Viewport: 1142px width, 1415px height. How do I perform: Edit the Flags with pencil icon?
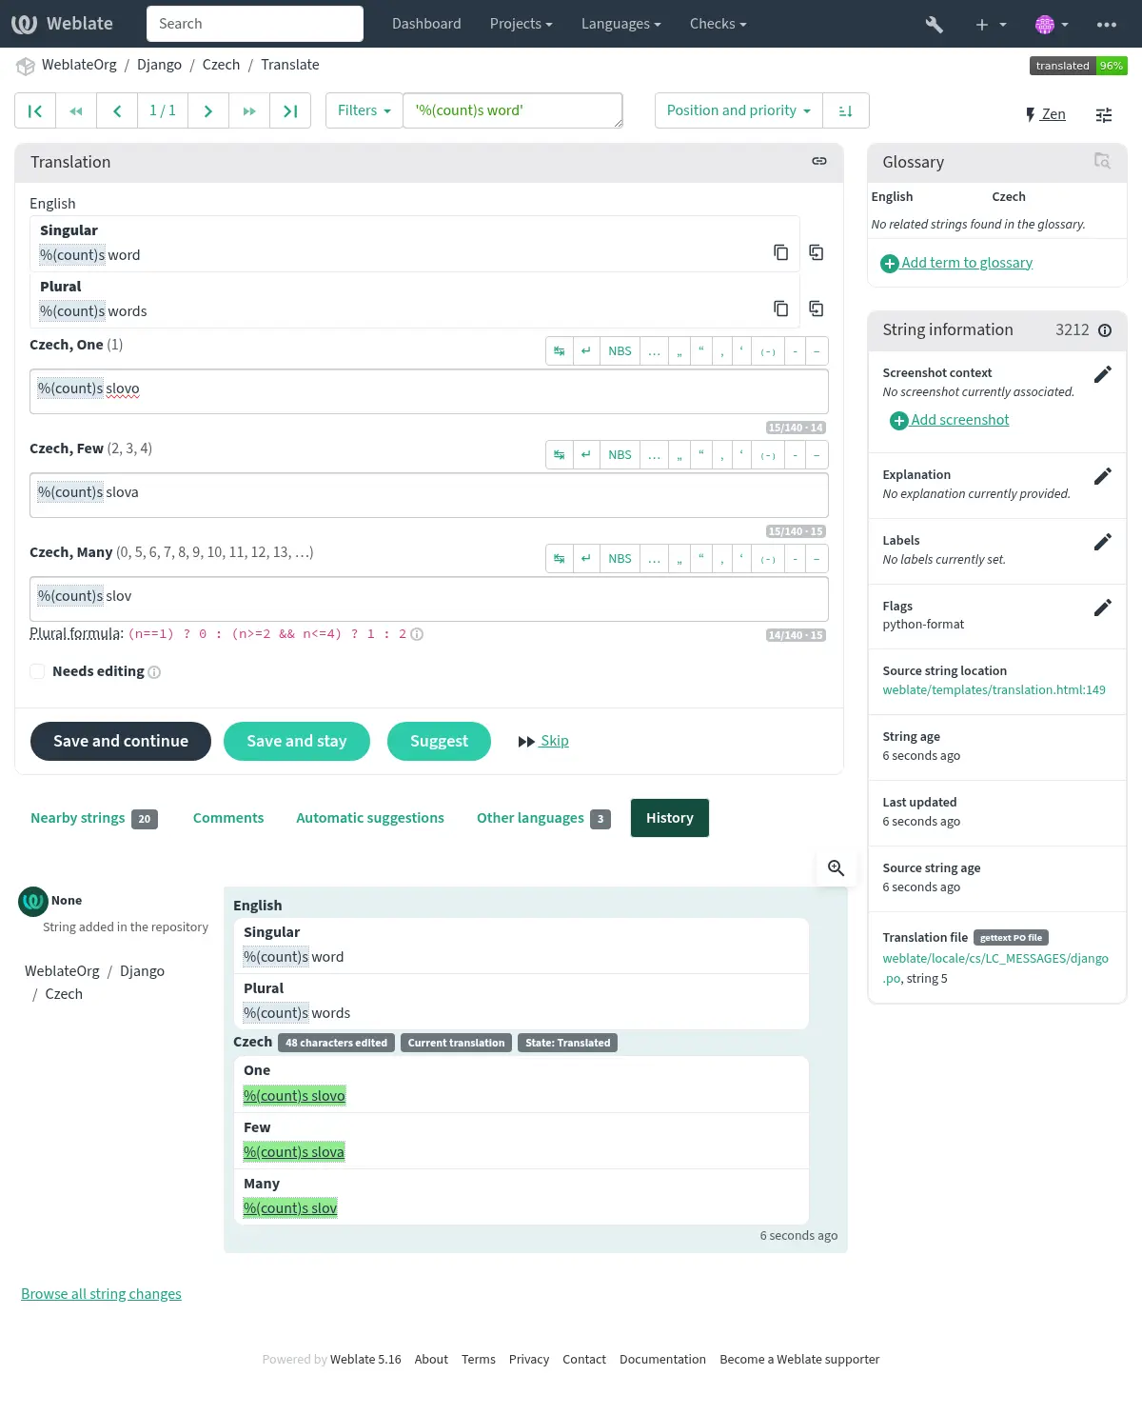[1102, 608]
